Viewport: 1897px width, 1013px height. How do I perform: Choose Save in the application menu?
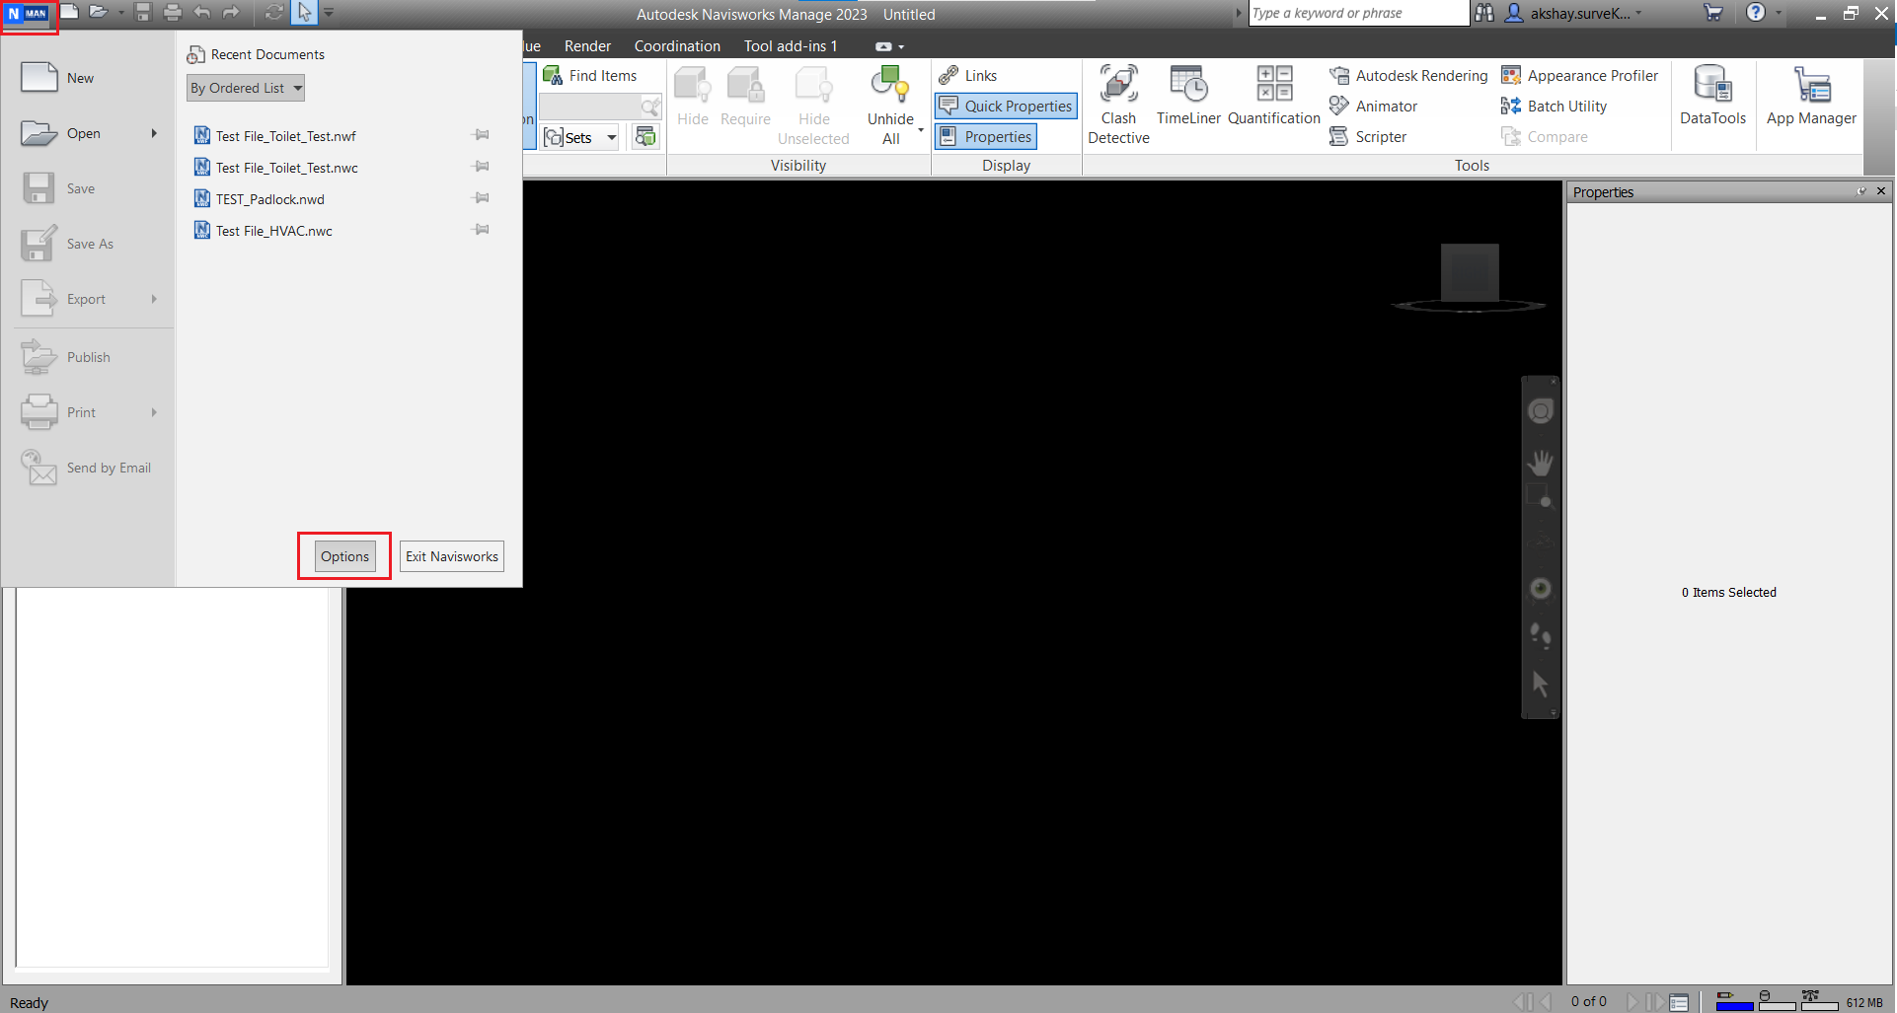pyautogui.click(x=88, y=188)
